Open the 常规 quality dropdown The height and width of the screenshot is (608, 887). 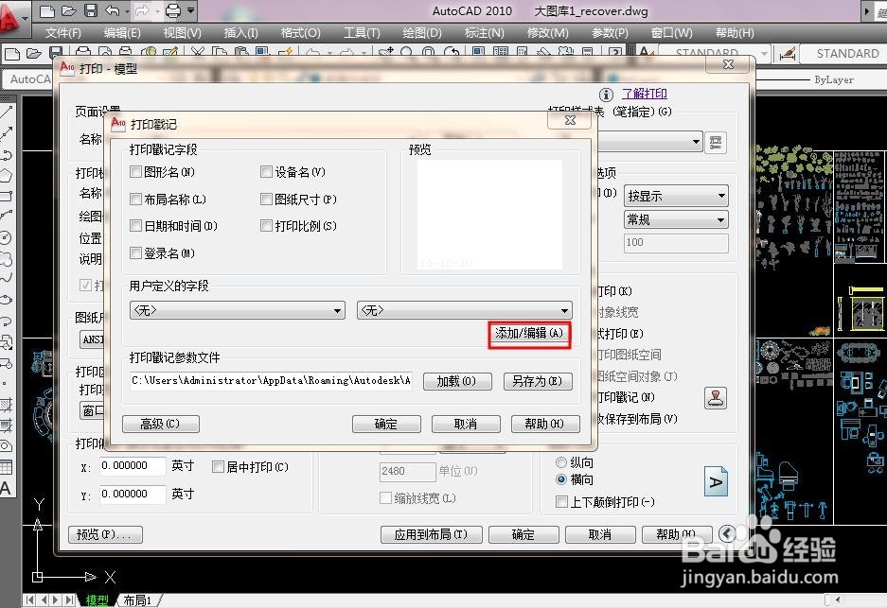coord(676,219)
